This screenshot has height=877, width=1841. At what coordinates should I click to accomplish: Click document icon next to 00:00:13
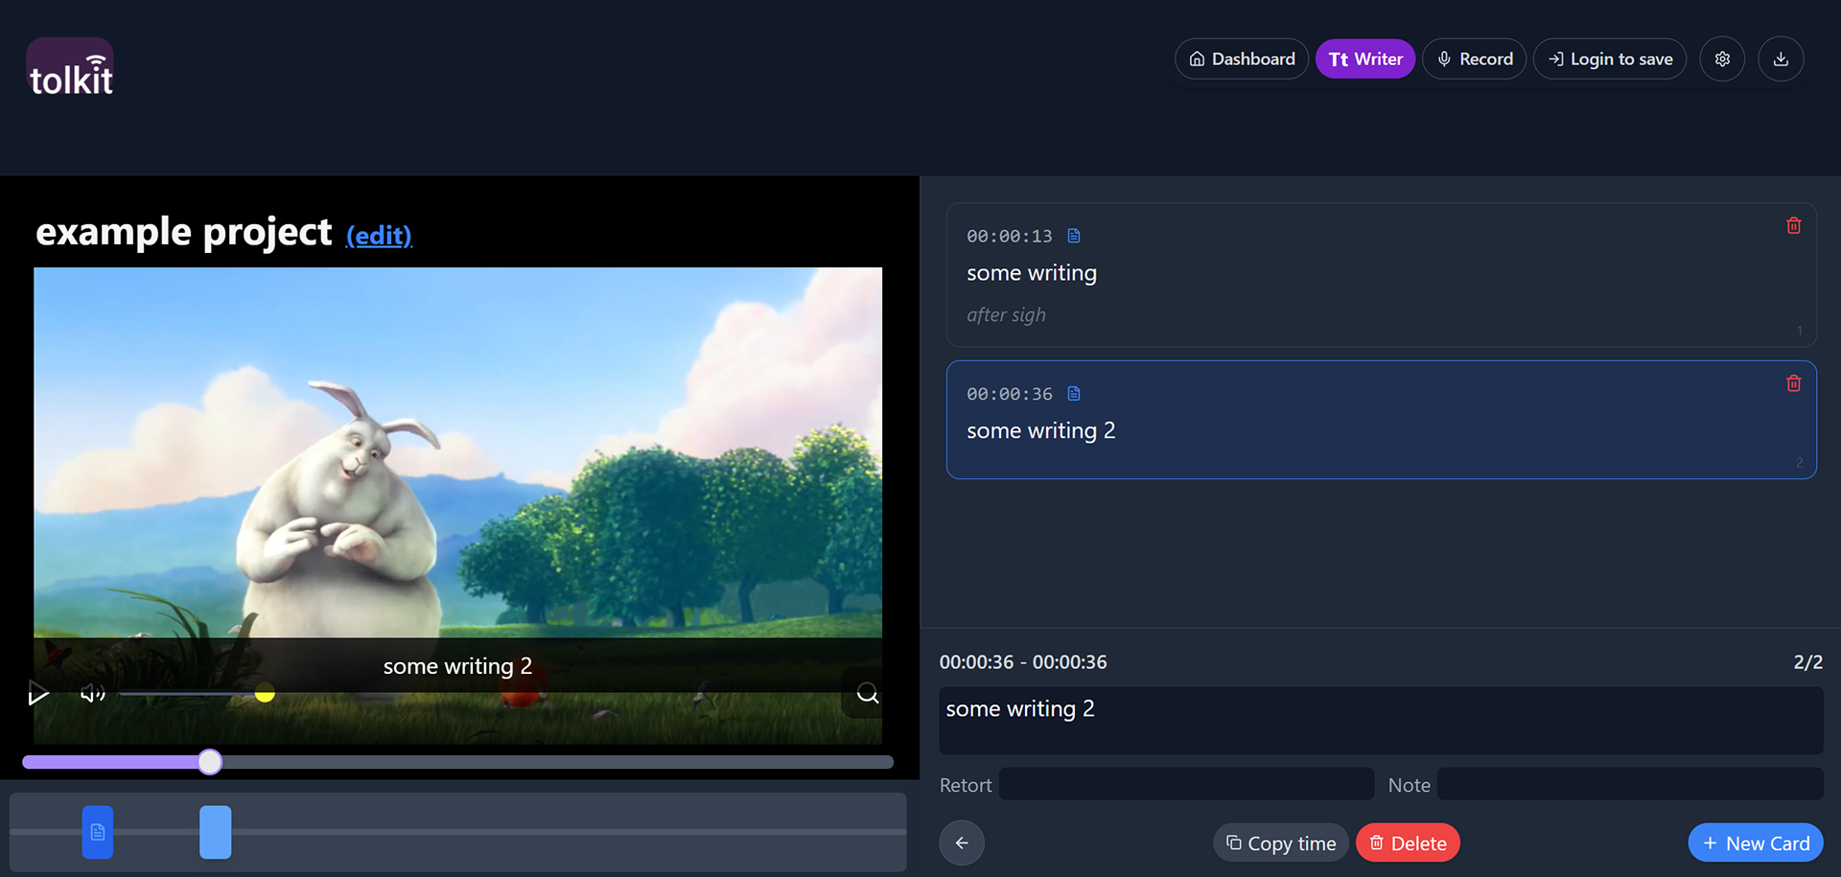(1074, 236)
